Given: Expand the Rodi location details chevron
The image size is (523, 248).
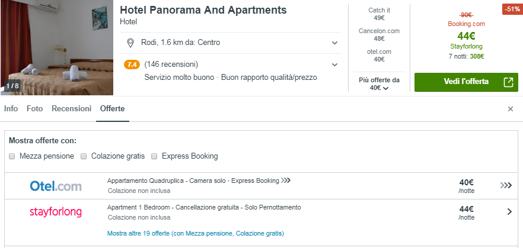Looking at the screenshot, I should (x=335, y=43).
